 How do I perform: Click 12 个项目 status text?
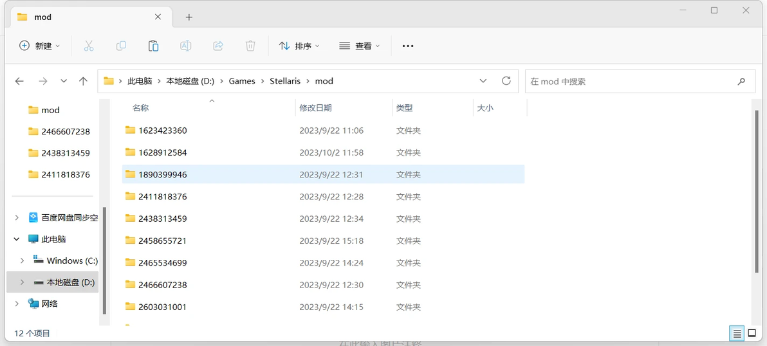pyautogui.click(x=32, y=333)
